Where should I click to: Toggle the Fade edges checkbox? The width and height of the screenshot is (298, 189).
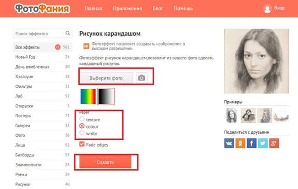point(82,144)
